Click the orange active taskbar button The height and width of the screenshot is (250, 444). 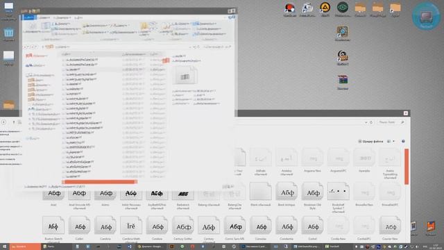25,247
